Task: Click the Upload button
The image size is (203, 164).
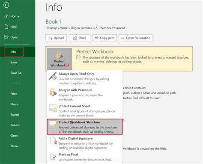Action: click(56, 38)
